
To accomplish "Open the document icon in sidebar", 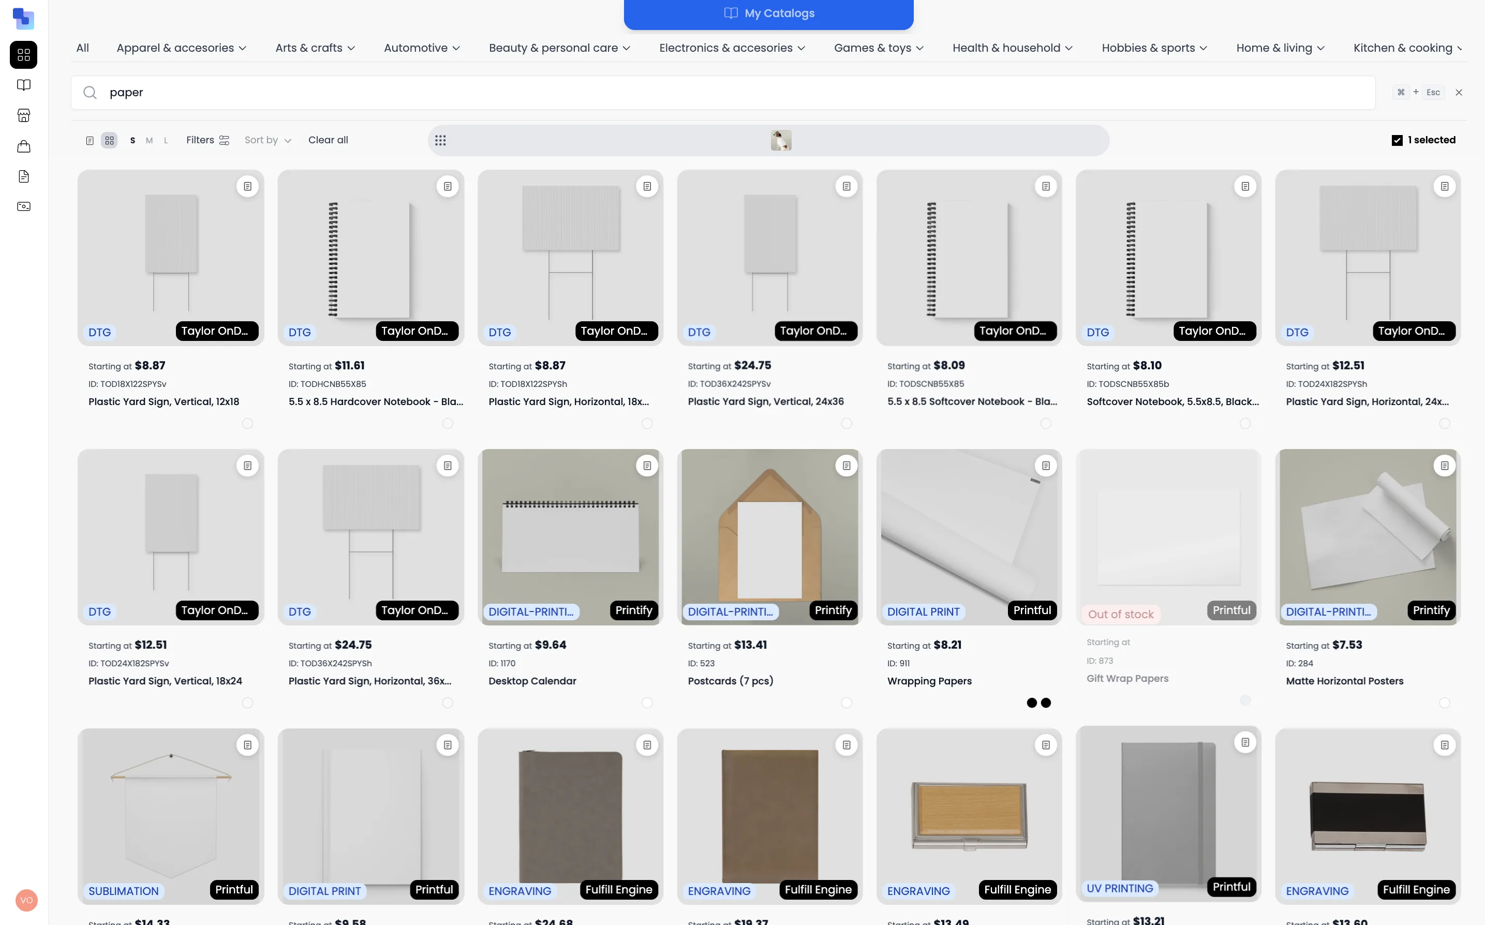I will point(24,176).
